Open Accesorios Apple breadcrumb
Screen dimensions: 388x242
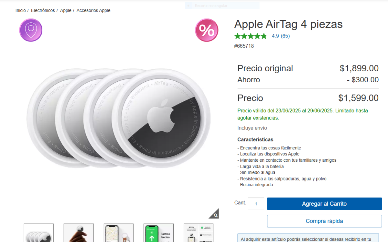93,10
